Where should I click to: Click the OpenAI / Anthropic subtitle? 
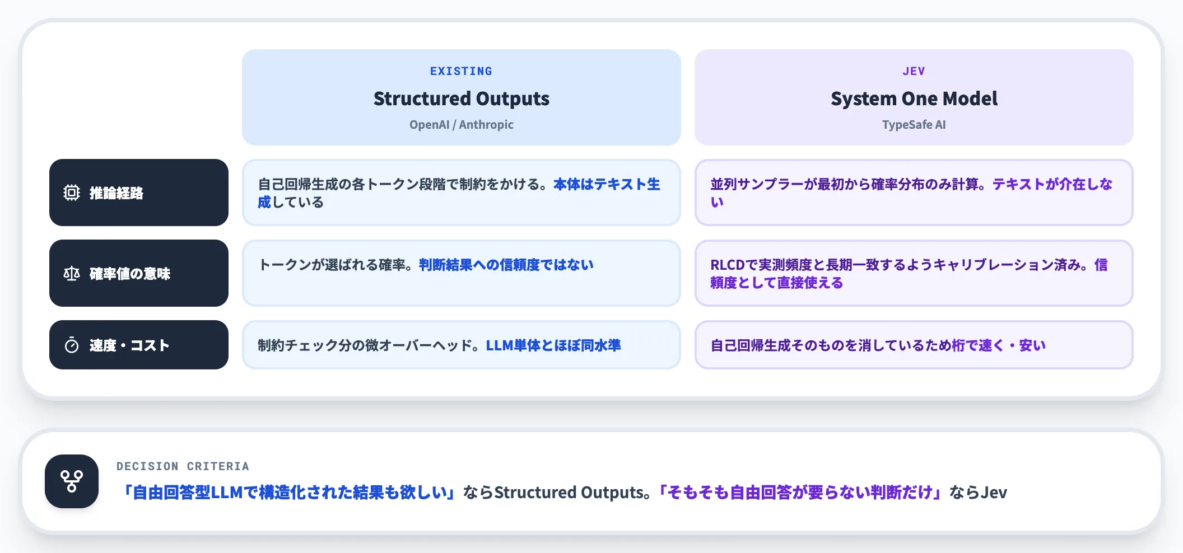462,125
